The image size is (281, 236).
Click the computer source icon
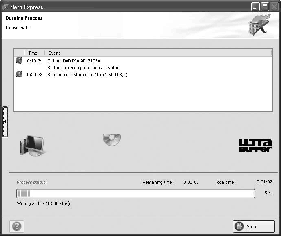32,146
